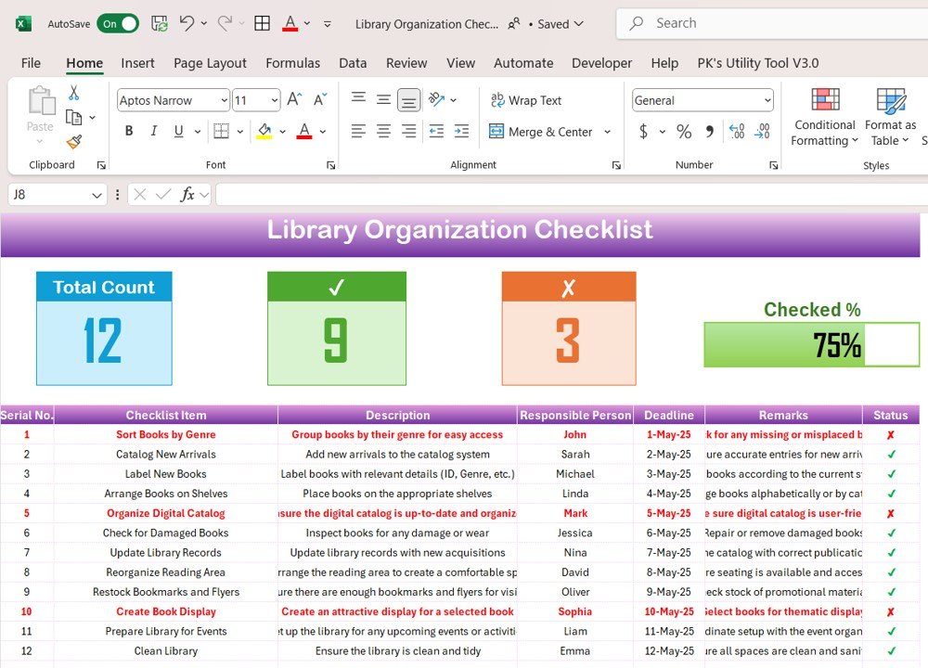
Task: Decrease font size with the smaller A
Action: 320,99
